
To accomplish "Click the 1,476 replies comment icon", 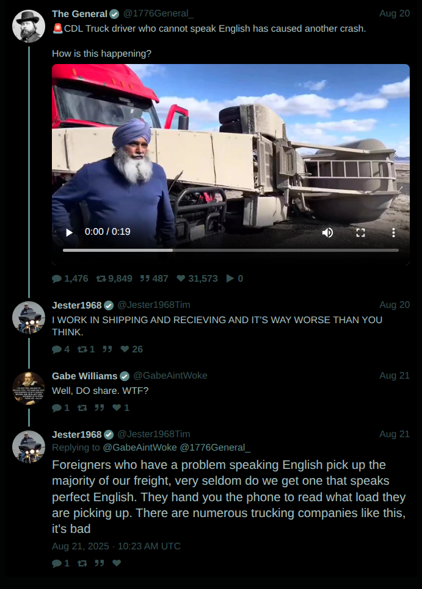I will (x=57, y=279).
